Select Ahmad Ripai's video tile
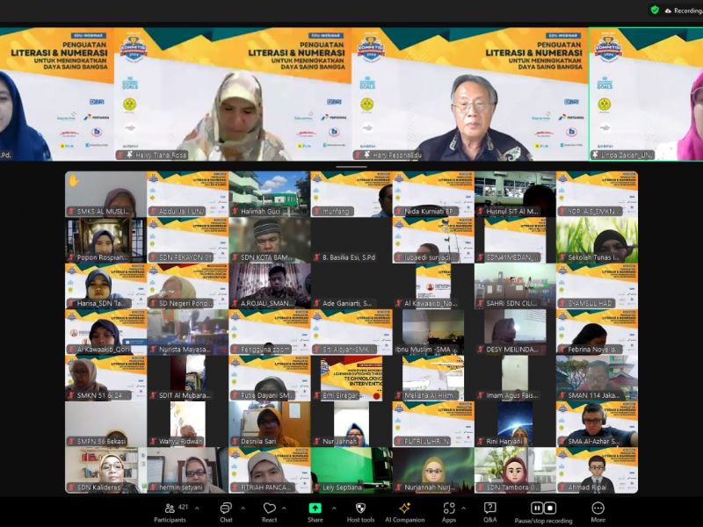This screenshot has height=527, width=703. 597,470
